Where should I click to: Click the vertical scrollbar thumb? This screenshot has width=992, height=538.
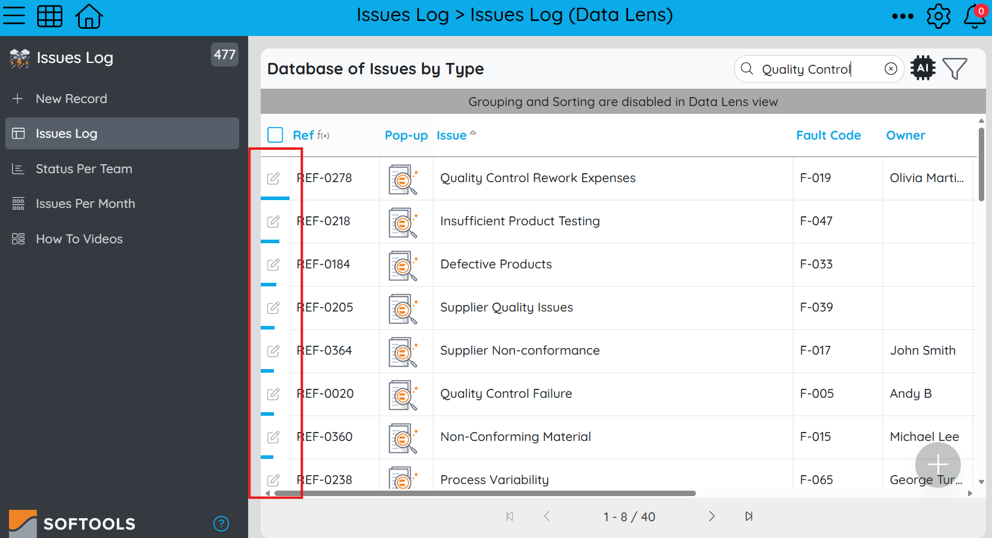[x=981, y=164]
